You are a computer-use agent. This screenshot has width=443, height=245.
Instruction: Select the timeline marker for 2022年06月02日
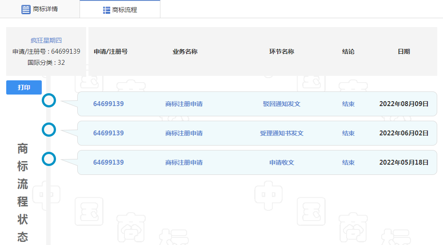coord(49,130)
